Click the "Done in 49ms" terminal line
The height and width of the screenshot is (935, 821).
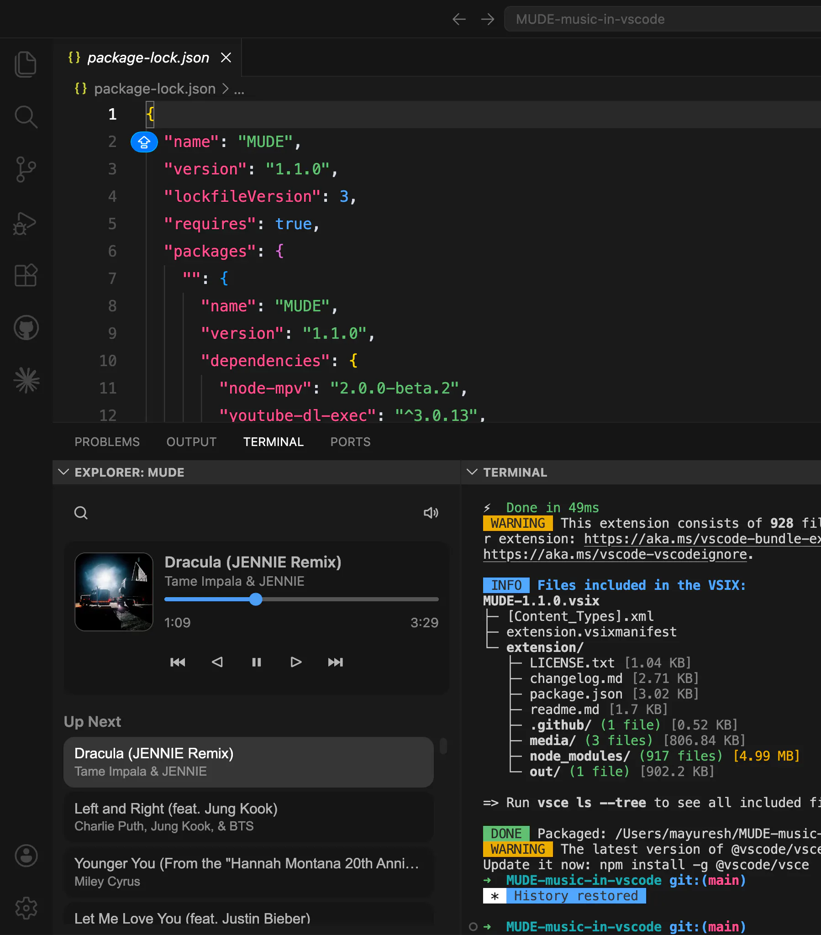pos(553,508)
